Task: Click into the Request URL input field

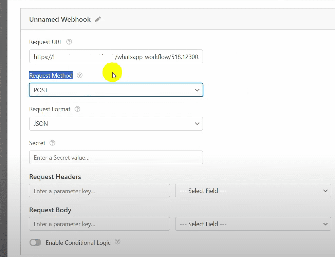Action: coord(116,57)
